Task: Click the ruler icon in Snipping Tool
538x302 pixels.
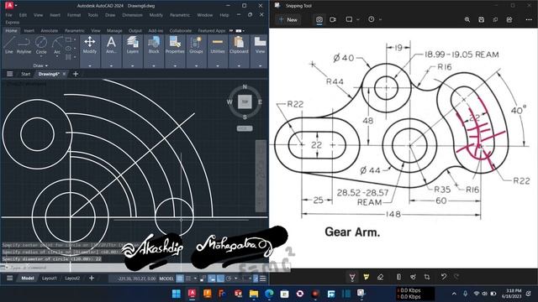Action: tap(398, 277)
